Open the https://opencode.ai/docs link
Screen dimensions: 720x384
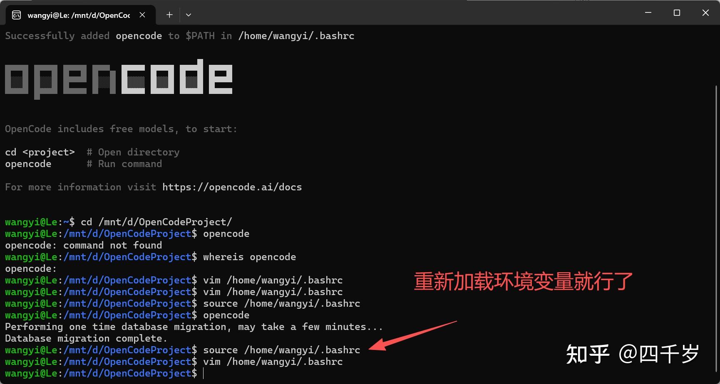(232, 187)
